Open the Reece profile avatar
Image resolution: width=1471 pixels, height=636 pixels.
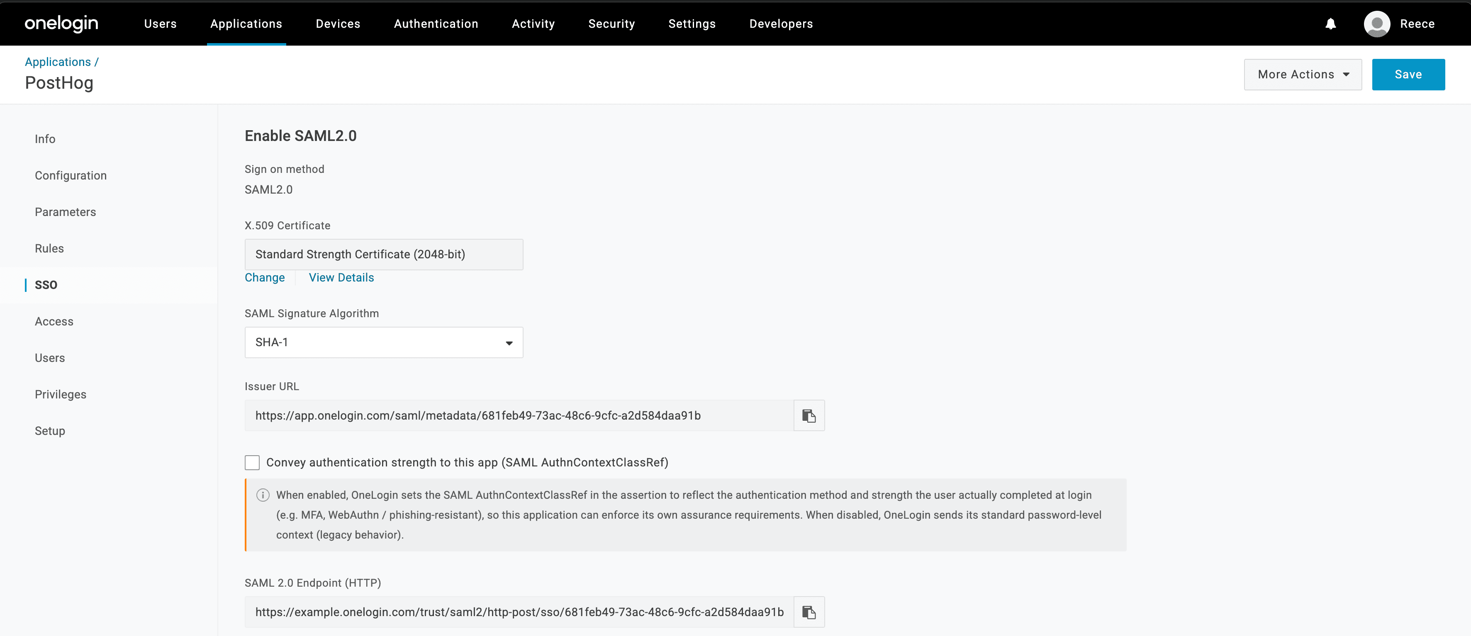click(1377, 23)
